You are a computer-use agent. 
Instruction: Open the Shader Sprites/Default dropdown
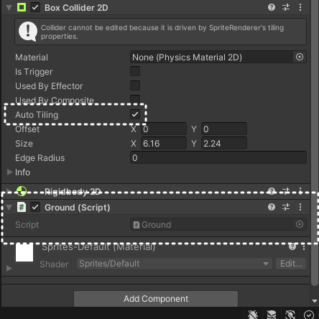(175, 264)
